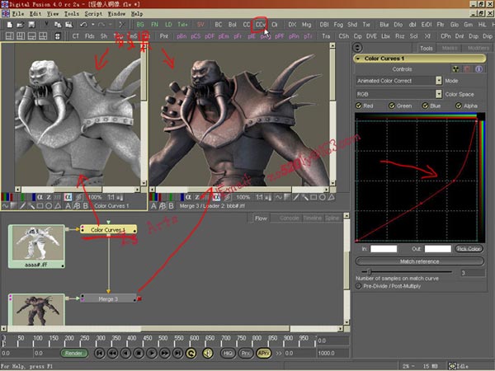Click the Match reference button
The height and width of the screenshot is (371, 495).
click(x=420, y=261)
